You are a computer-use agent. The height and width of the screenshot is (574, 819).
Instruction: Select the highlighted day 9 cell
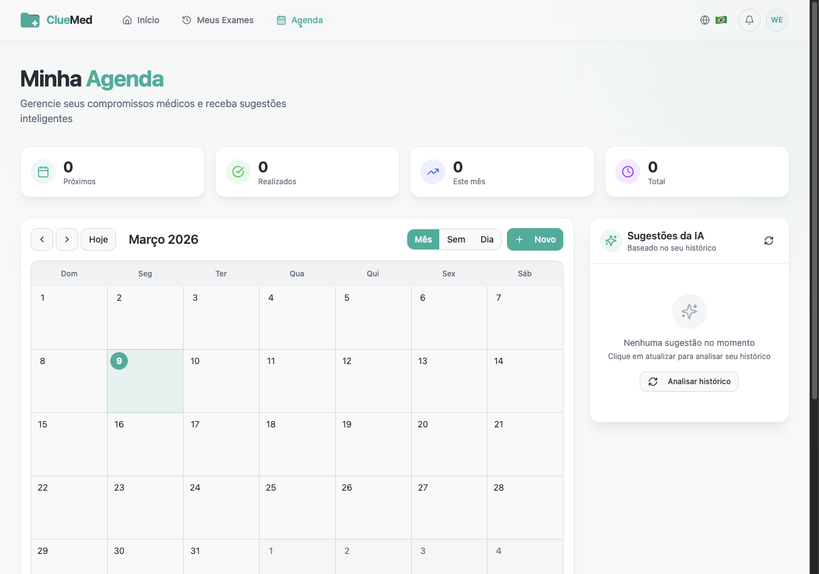(145, 381)
